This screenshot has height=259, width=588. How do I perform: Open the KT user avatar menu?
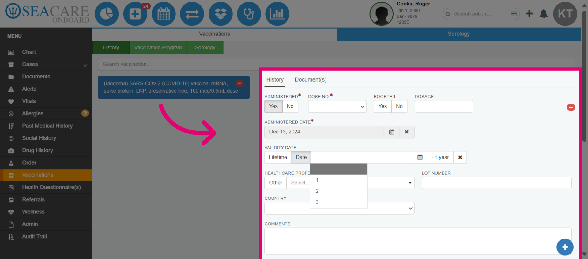tap(565, 14)
